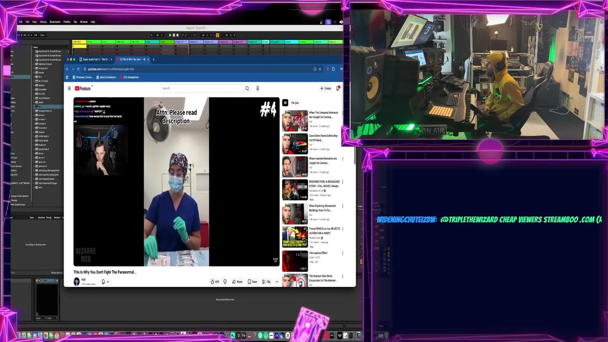608x342 pixels.
Task: Open YouTube notifications bell
Action: click(338, 88)
